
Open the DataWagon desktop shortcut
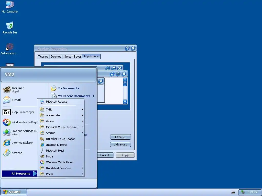tap(9, 49)
